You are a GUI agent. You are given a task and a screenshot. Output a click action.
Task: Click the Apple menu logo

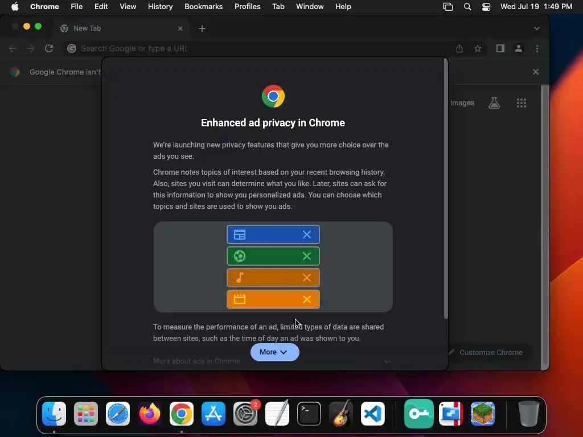tap(15, 6)
